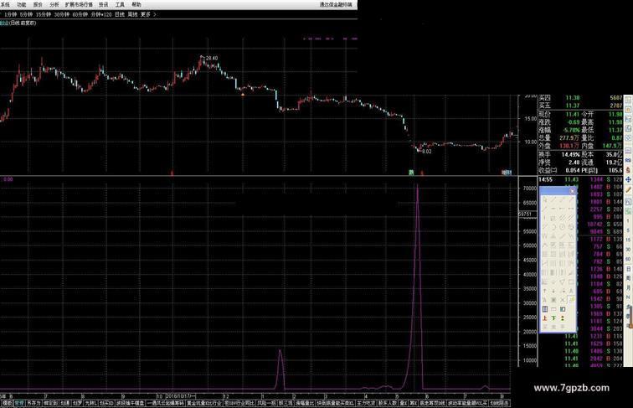633x408 pixels.
Task: Expand the 更多 periods list
Action: pyautogui.click(x=146, y=14)
